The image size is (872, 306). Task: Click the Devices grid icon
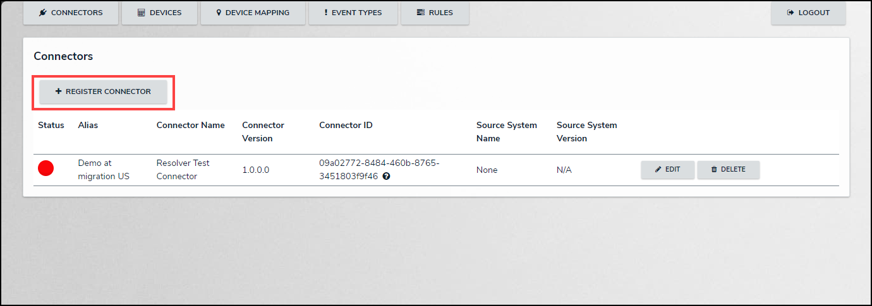pos(142,13)
